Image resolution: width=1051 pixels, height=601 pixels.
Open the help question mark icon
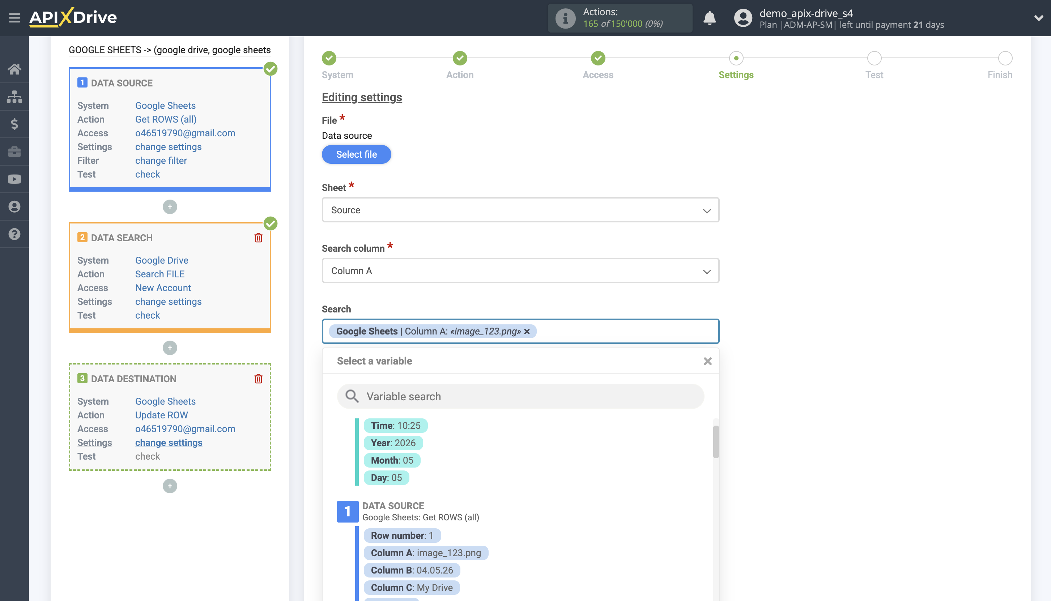tap(14, 234)
